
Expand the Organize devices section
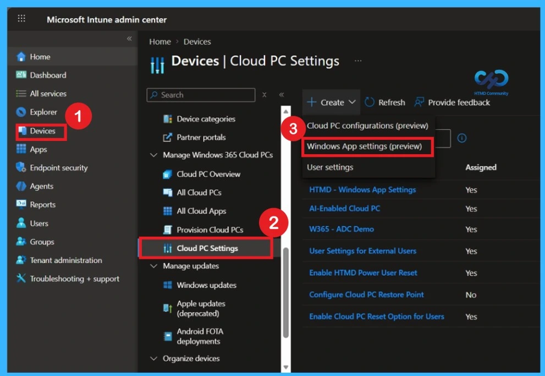[x=153, y=358]
